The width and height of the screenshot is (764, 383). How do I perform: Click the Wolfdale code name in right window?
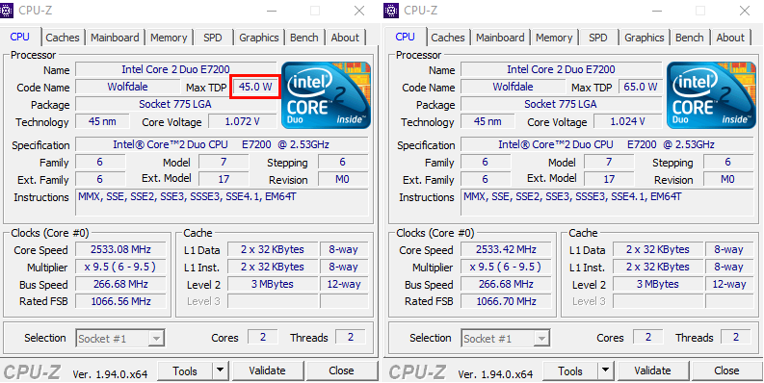[x=514, y=88]
